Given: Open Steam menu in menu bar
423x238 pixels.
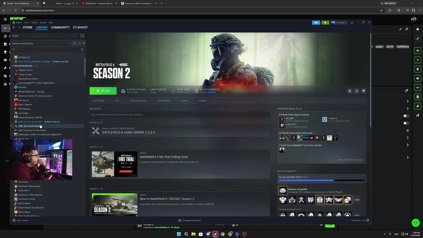Looking at the screenshot, I should (x=19, y=22).
